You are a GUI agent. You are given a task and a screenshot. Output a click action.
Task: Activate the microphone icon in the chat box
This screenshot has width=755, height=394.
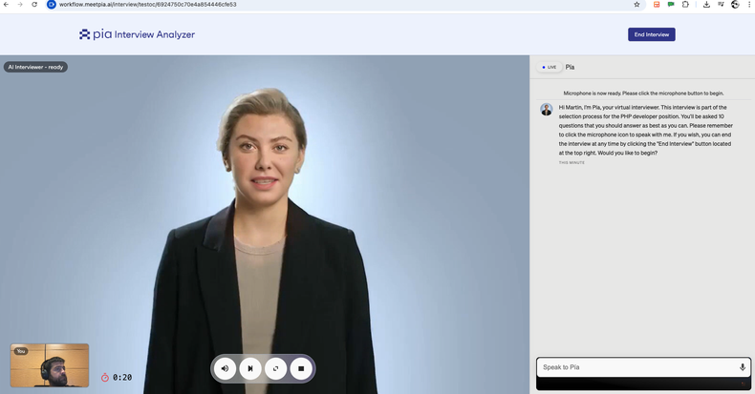[x=743, y=367]
